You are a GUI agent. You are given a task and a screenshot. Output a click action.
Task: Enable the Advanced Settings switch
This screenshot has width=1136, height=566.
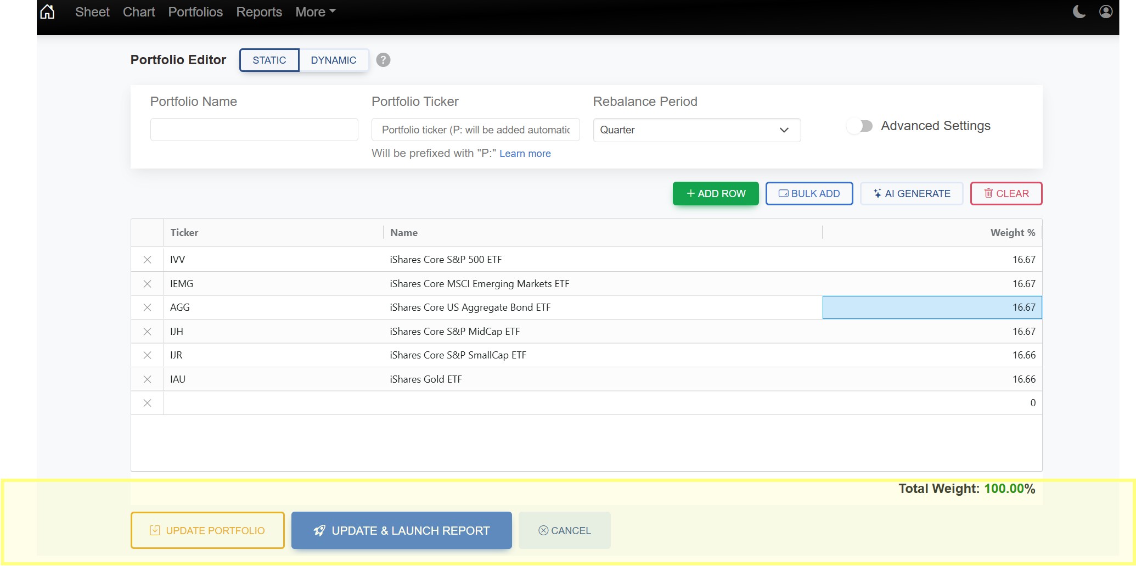859,126
